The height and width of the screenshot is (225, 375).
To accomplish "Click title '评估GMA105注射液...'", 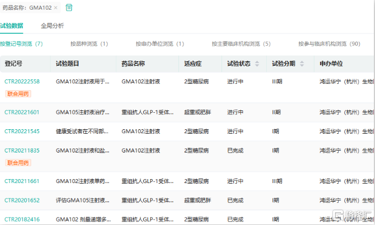I will click(83, 200).
